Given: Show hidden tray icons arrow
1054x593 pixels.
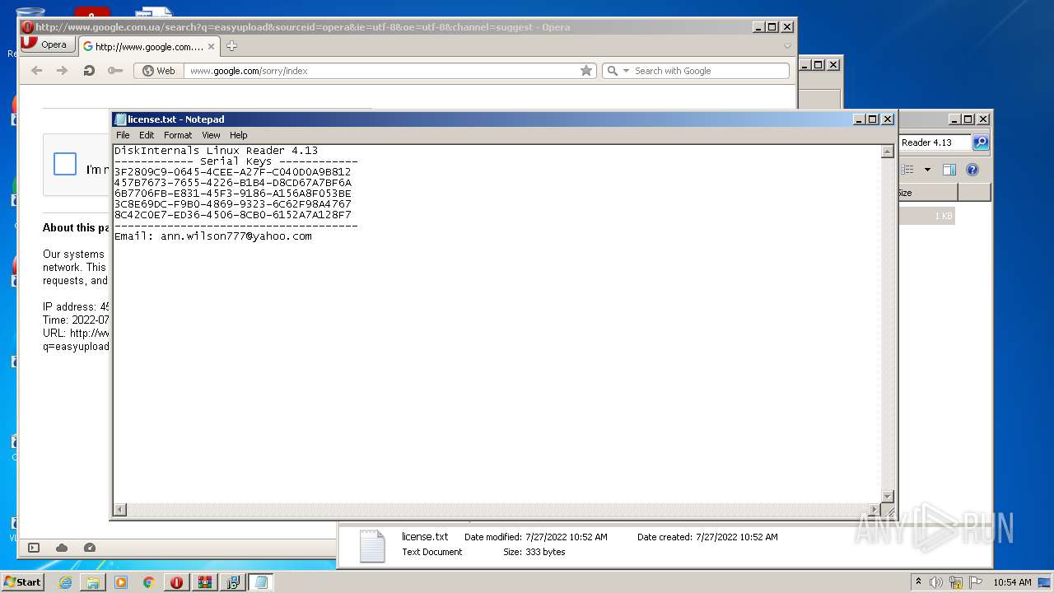Looking at the screenshot, I should [918, 582].
